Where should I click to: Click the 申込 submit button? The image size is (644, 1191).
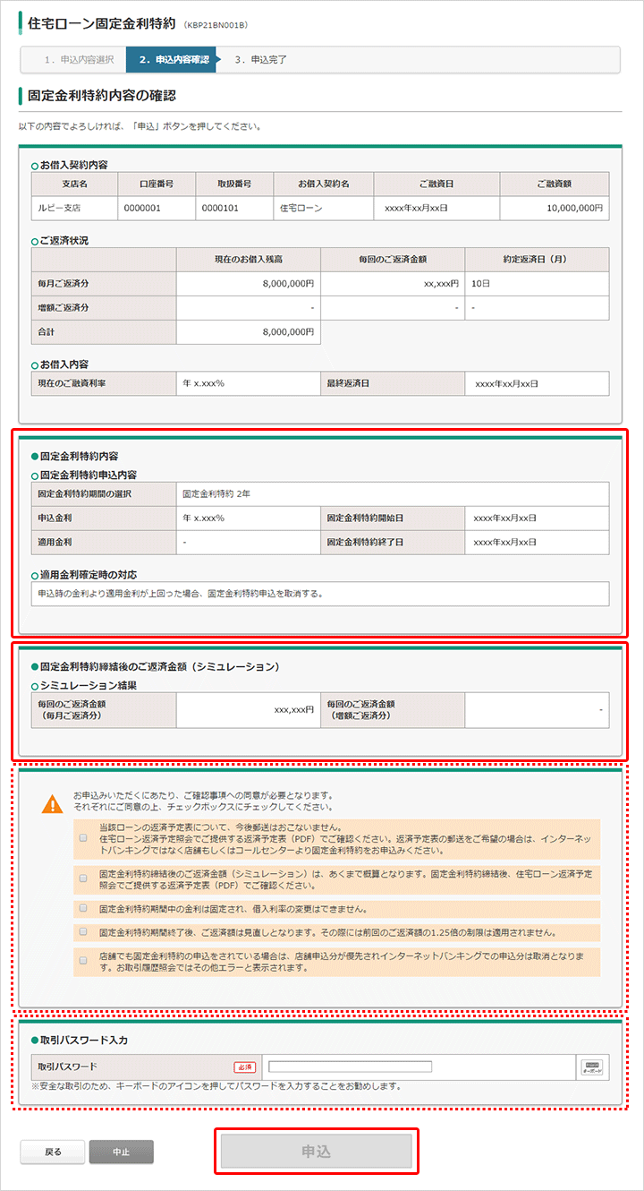(x=317, y=1151)
